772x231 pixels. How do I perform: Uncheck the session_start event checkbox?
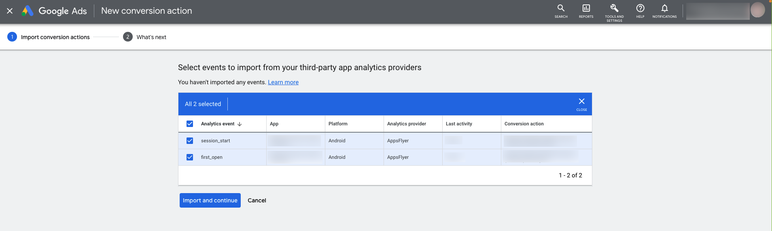pos(190,141)
